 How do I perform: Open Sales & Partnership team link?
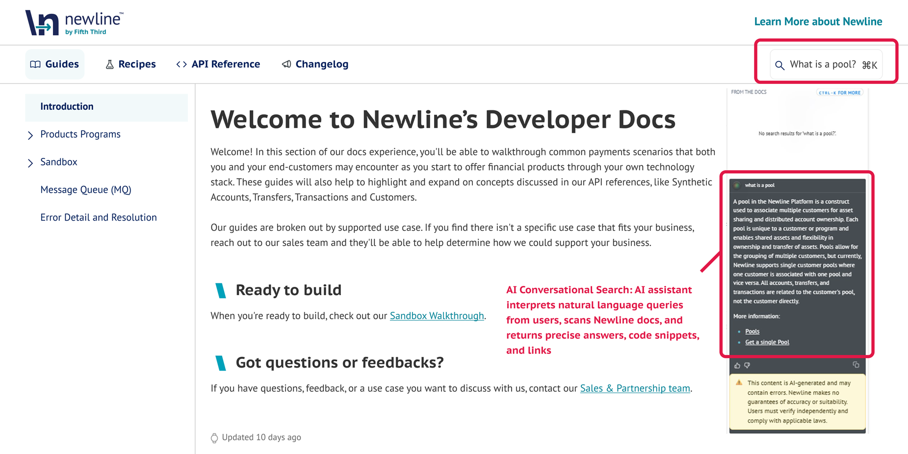coord(635,388)
